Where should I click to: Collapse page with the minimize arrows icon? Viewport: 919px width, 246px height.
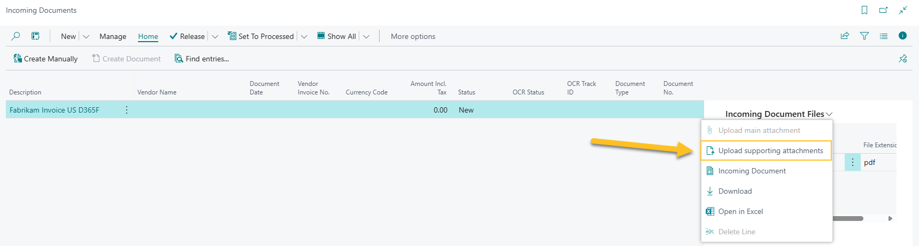(x=903, y=10)
